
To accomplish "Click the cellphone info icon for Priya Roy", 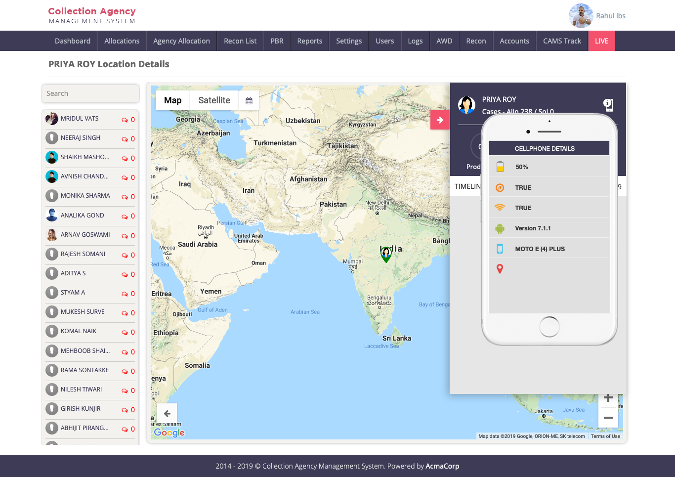I will click(608, 105).
